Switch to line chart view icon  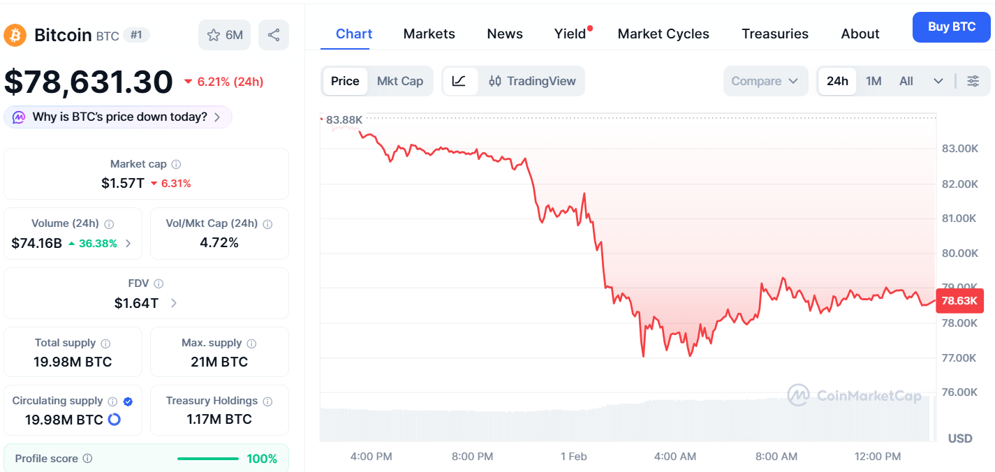click(x=459, y=81)
